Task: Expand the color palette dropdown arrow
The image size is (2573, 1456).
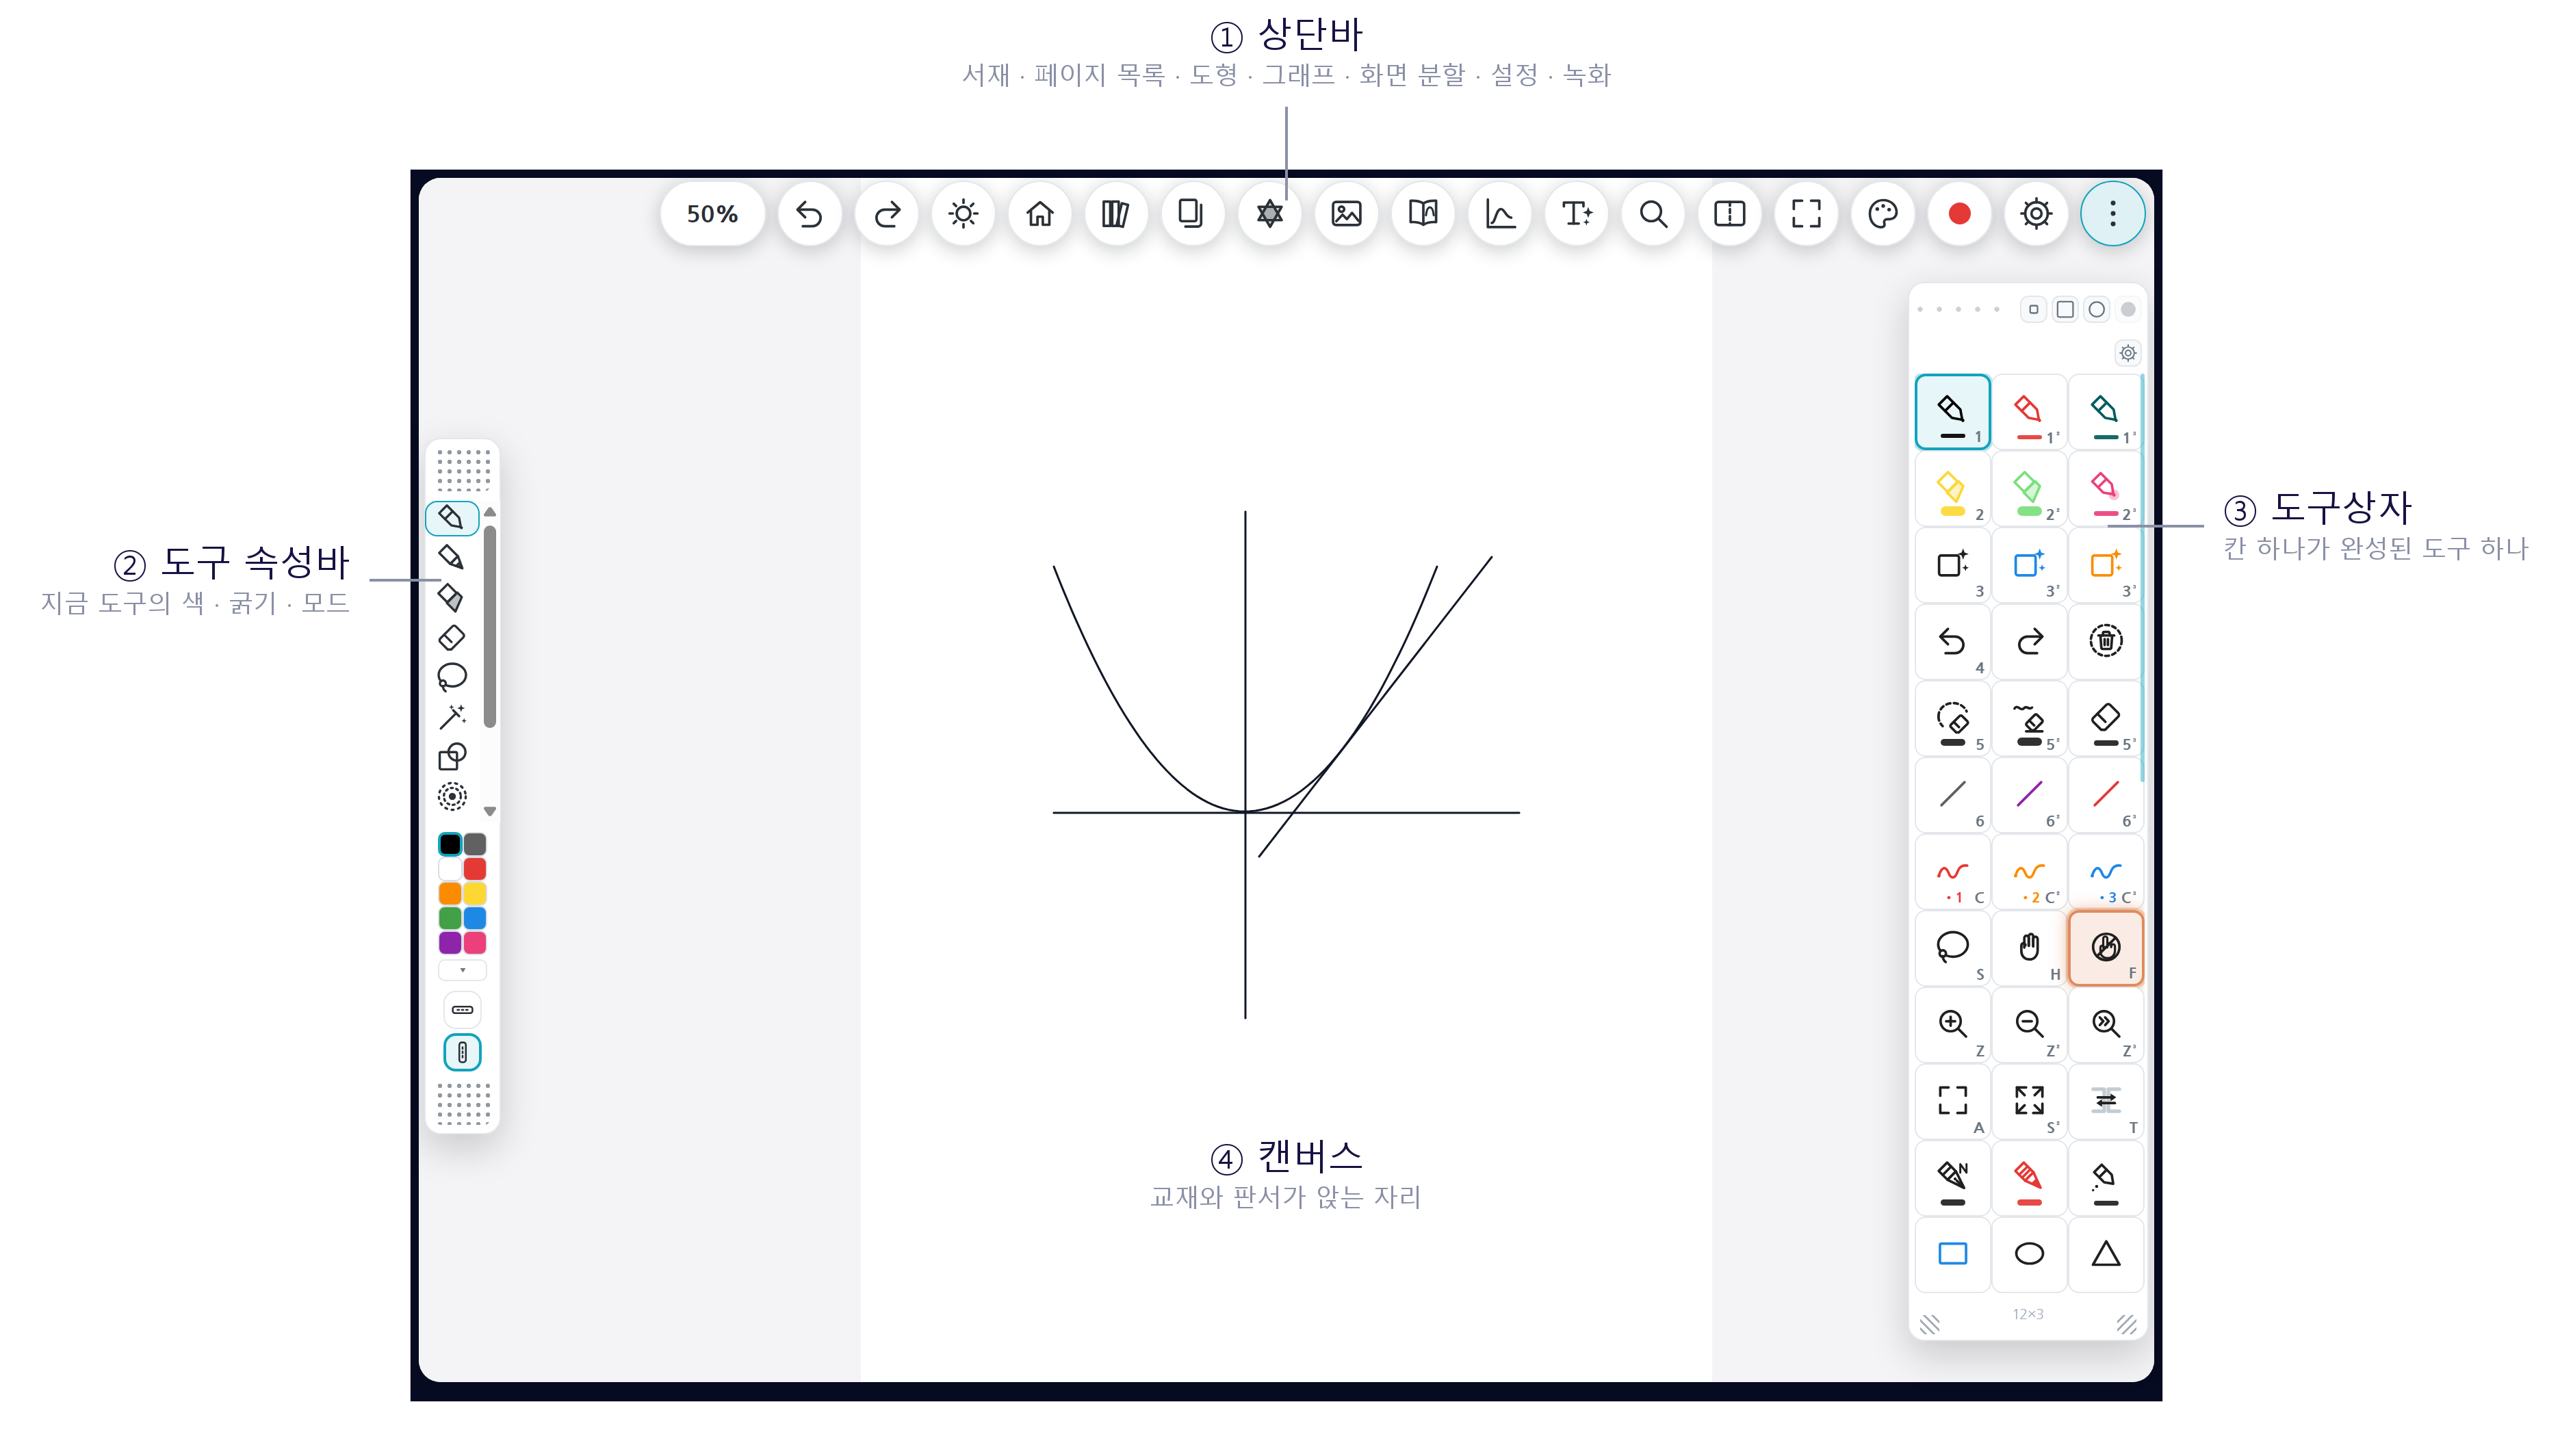Action: click(x=462, y=970)
